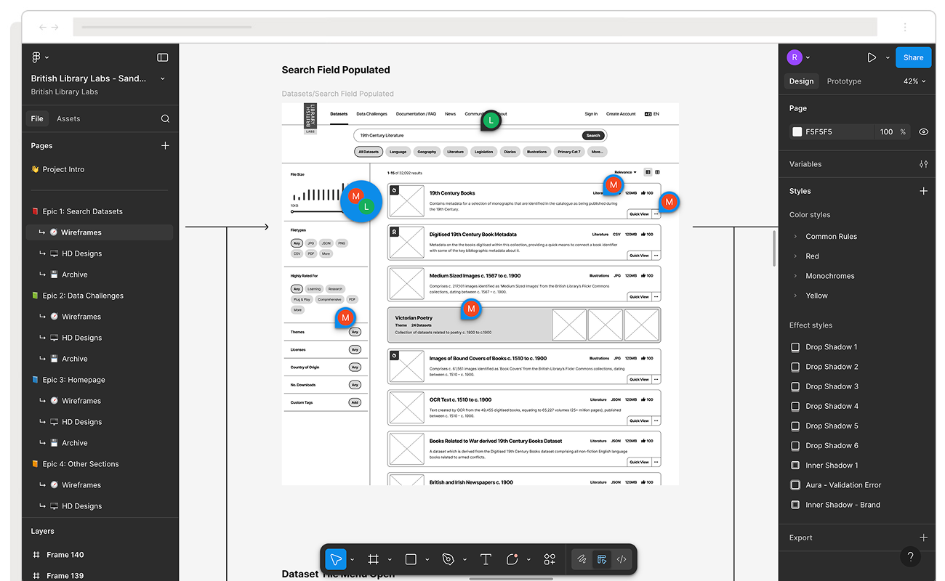Select the Frame tool in bottom toolbar
945x581 pixels.
[x=373, y=559]
